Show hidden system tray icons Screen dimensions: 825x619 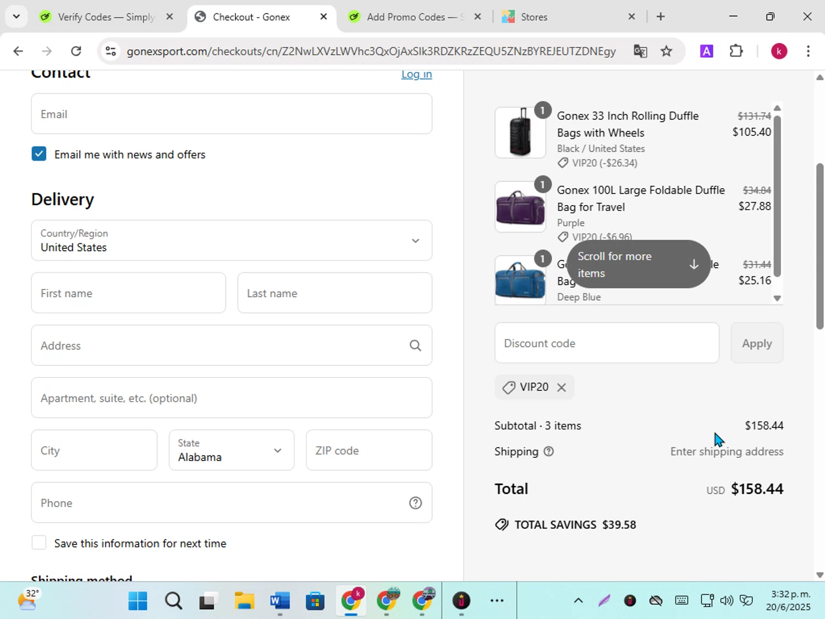pyautogui.click(x=578, y=601)
